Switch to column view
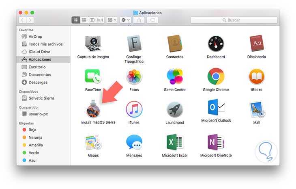This screenshot has height=189, width=296. 92,20
